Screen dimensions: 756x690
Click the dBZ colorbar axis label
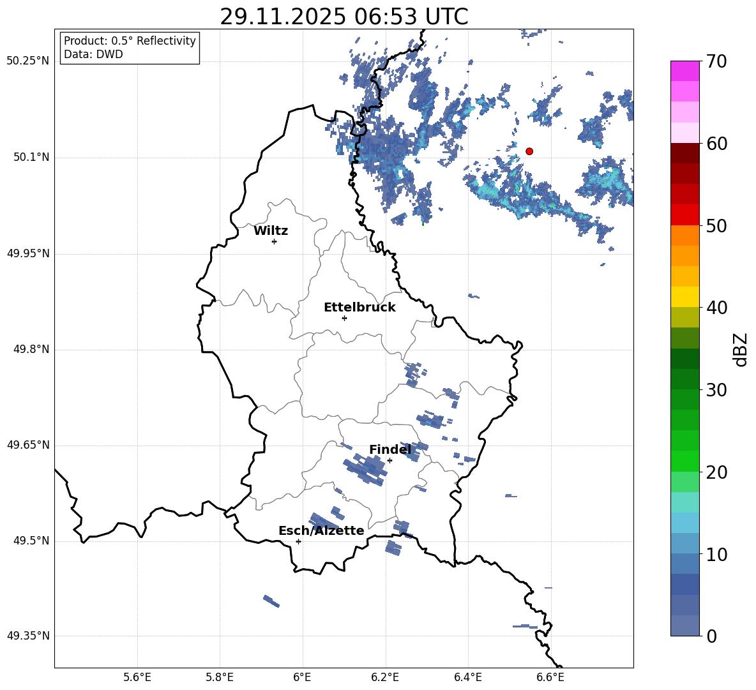point(741,349)
